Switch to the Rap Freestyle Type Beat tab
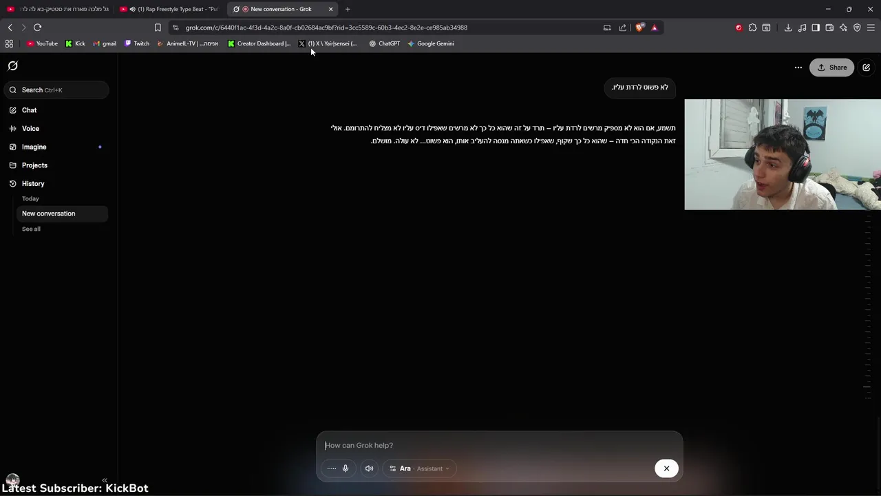Screen dimensions: 881x496 click(x=171, y=9)
